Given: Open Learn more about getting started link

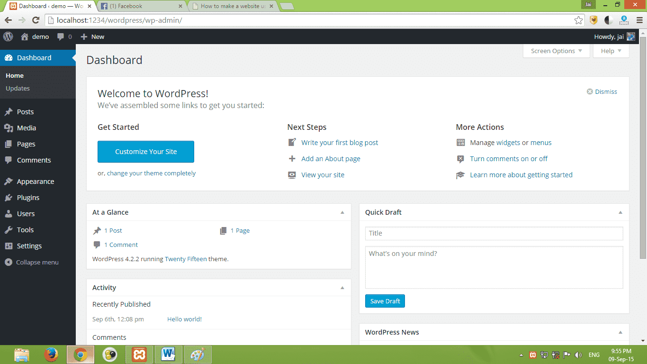Looking at the screenshot, I should click(521, 175).
